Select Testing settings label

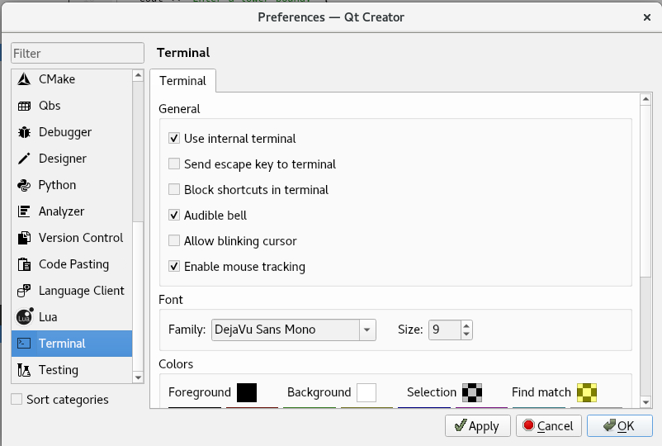pos(59,370)
